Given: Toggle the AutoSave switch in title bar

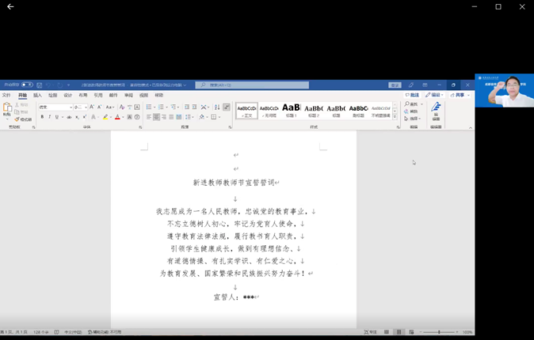Looking at the screenshot, I should point(26,85).
